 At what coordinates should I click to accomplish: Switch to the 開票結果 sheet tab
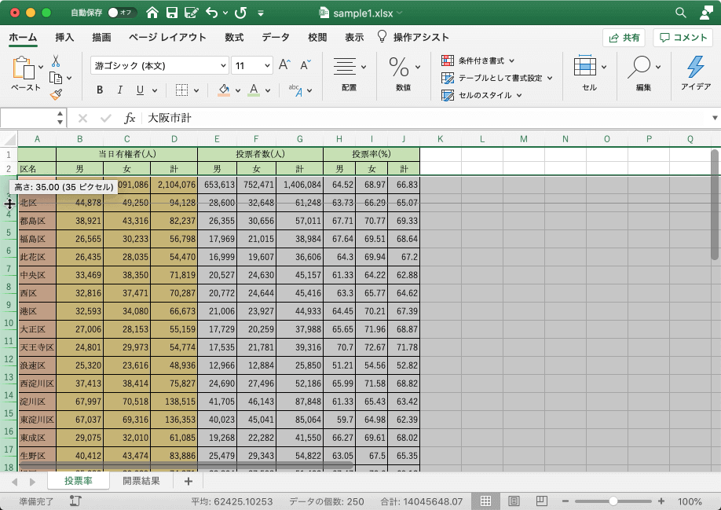pos(141,481)
